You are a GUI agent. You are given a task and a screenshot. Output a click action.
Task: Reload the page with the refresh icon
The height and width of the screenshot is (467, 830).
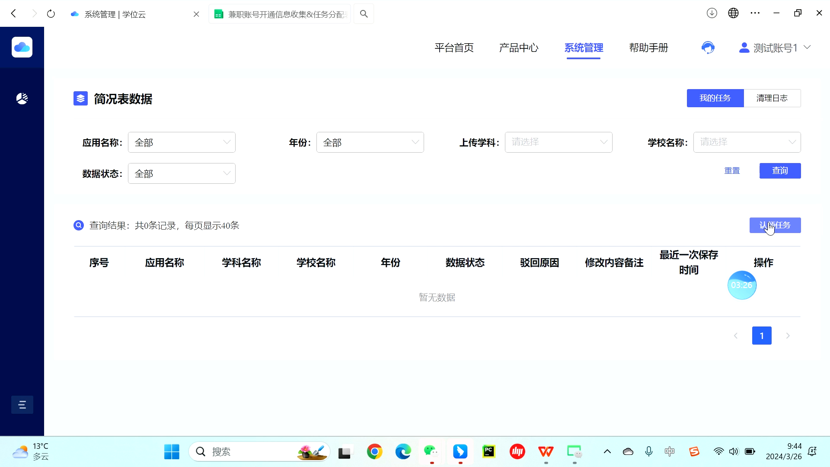(51, 13)
